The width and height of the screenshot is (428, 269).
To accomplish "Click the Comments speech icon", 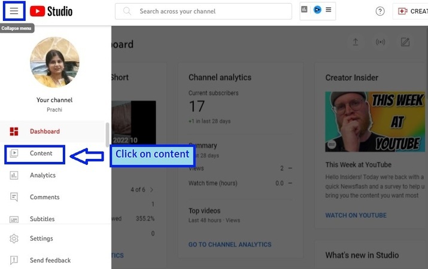I will coord(14,197).
